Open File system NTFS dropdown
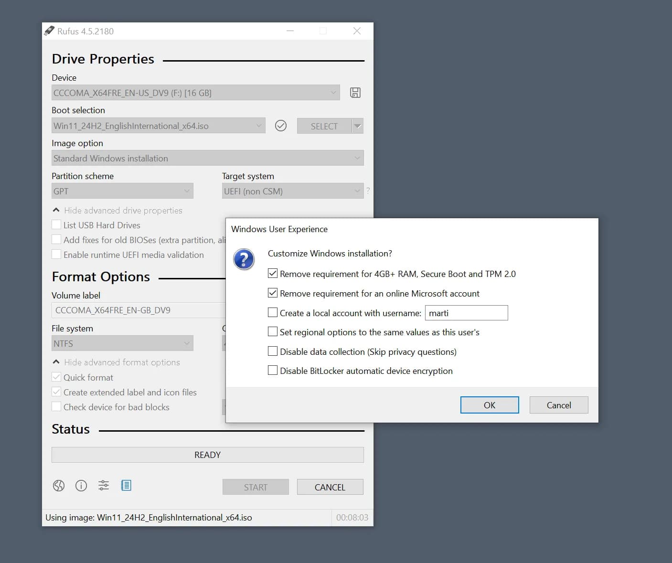 pyautogui.click(x=122, y=343)
